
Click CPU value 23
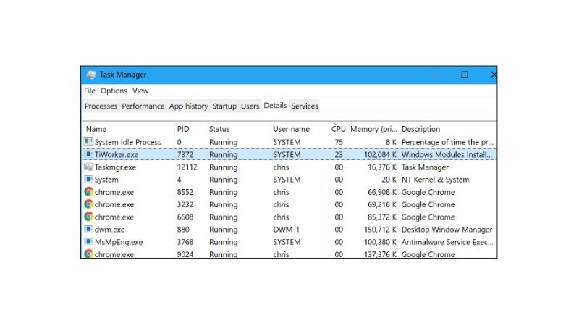tap(339, 154)
